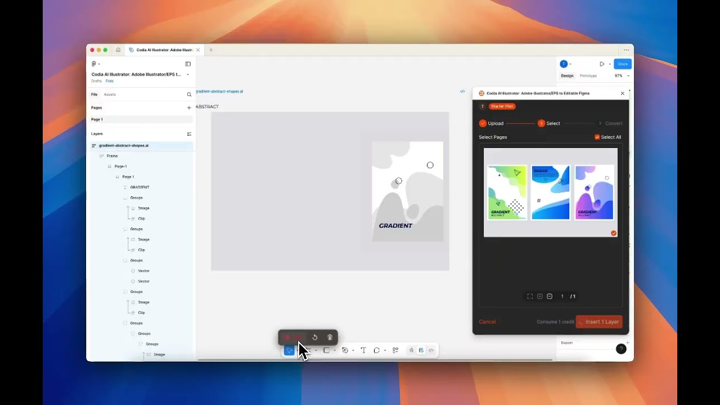Click the artboard preview thumbnail in plugin

point(551,192)
